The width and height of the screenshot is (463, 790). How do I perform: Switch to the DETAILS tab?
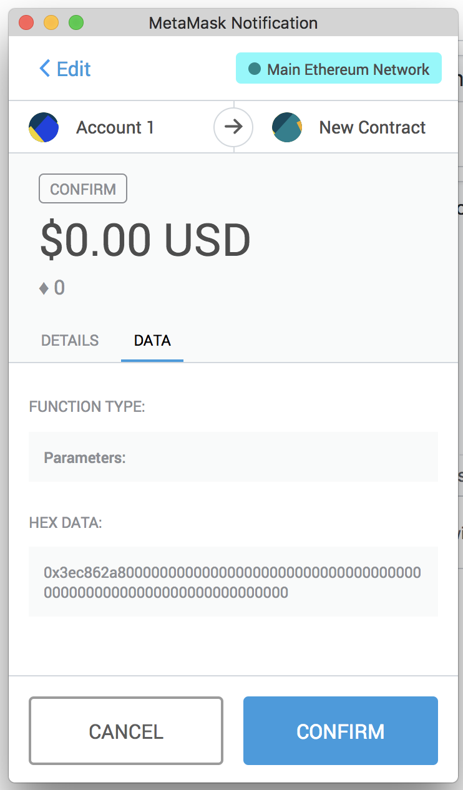point(70,341)
